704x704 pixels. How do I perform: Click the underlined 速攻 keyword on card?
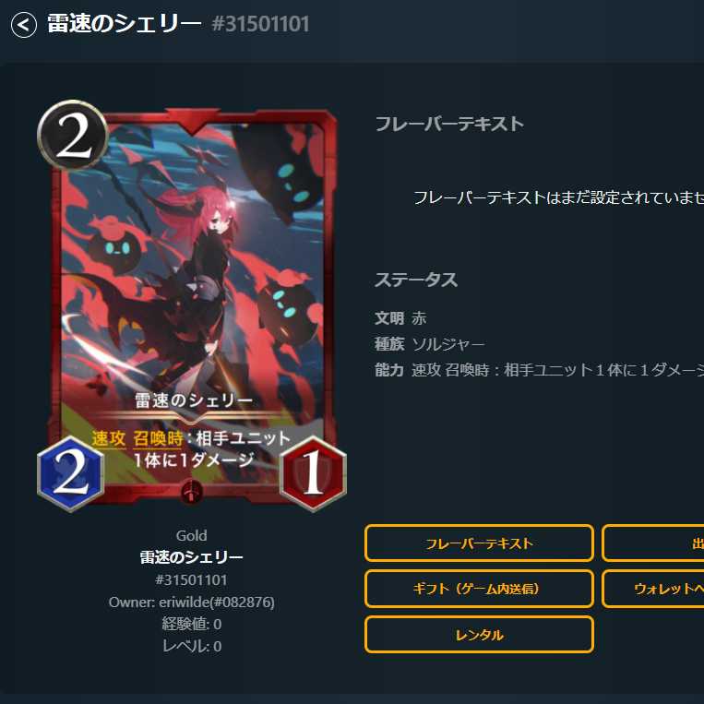(x=109, y=438)
